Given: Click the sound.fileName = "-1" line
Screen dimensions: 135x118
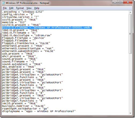Looking at the screenshot, I should pyautogui.click(x=19, y=61).
